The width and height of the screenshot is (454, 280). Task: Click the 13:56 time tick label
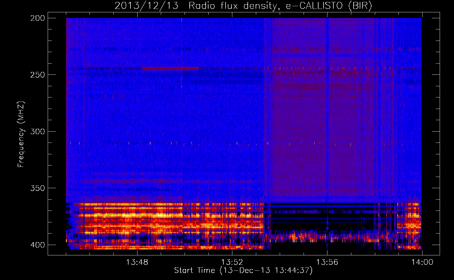pyautogui.click(x=327, y=262)
